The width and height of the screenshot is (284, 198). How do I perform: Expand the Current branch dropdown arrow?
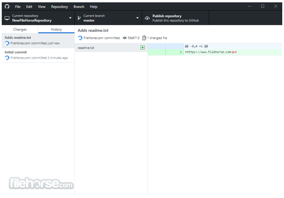point(138,18)
